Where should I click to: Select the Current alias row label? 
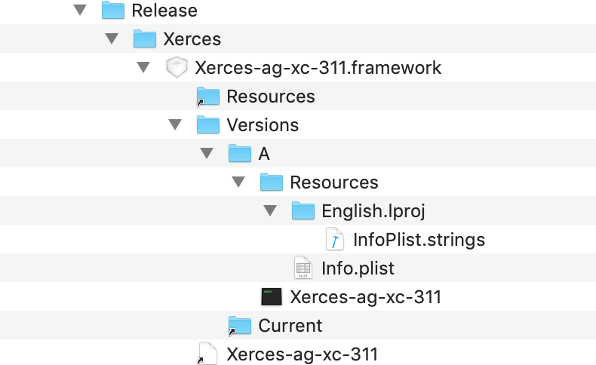tap(290, 326)
